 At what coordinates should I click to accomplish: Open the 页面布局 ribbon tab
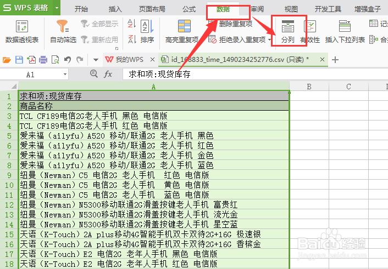click(x=152, y=9)
